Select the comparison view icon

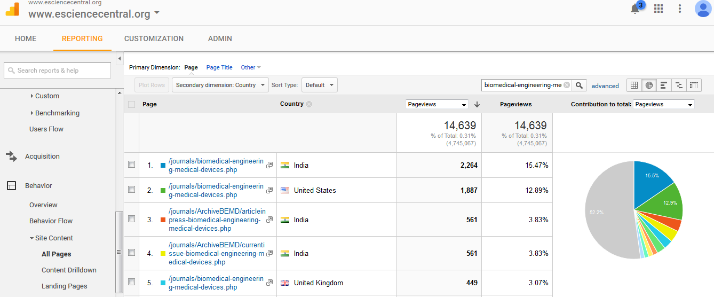pos(679,85)
